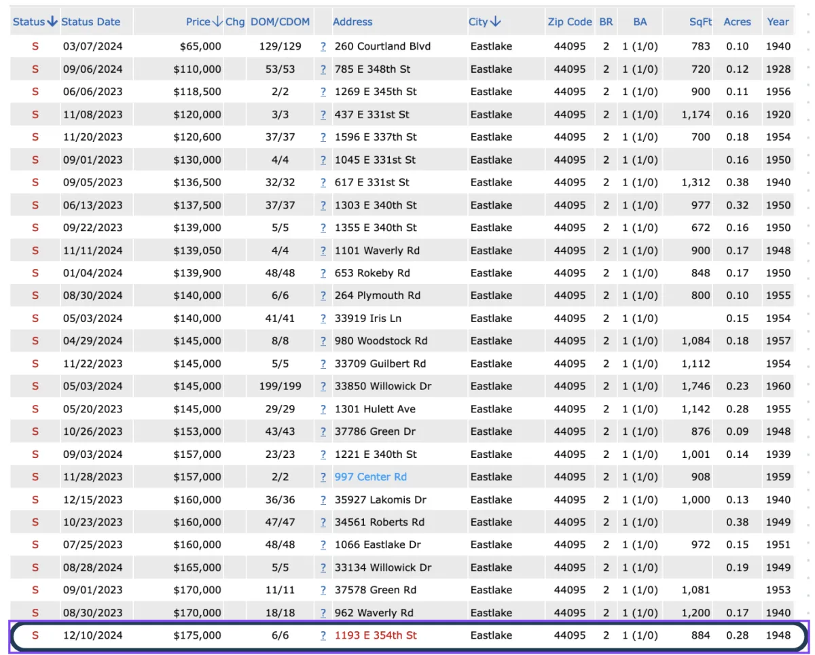
Task: Click the question mark beside 997 Center Rd
Action: (x=323, y=477)
